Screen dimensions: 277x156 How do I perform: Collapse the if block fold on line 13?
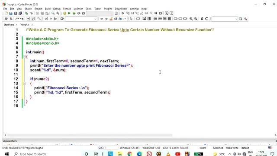[24, 83]
